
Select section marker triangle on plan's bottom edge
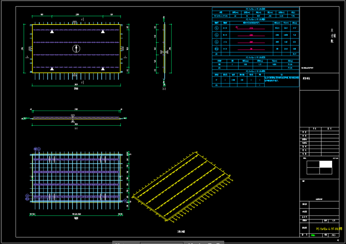point(74,75)
